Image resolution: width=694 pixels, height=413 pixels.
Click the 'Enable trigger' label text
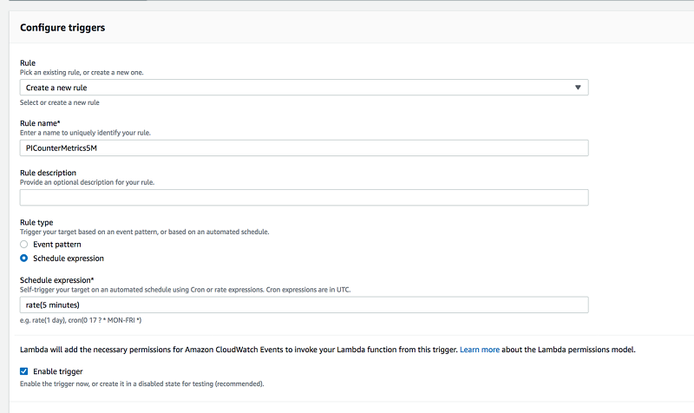(58, 371)
